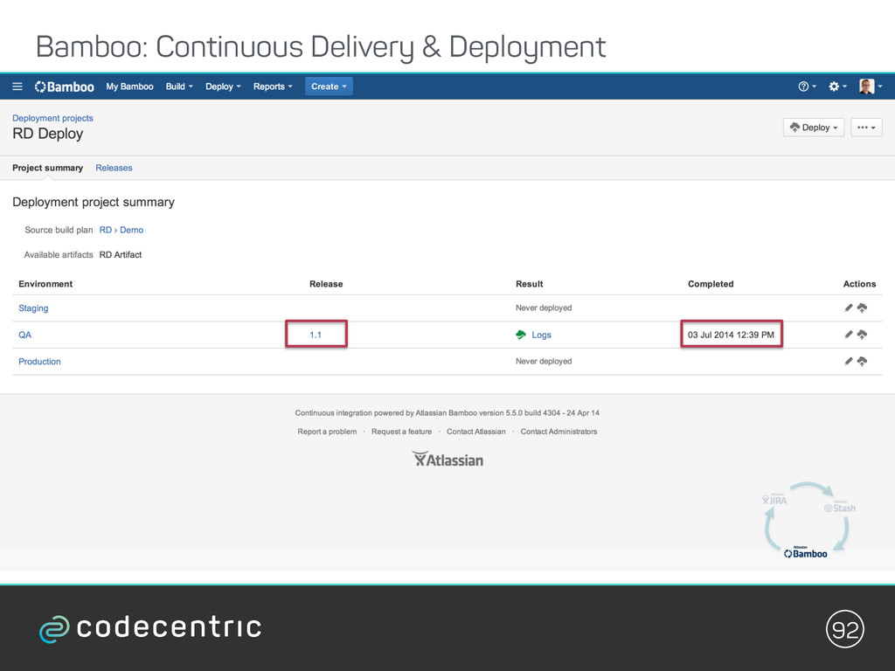Select the Project summary tab
This screenshot has height=671, width=895.
[47, 168]
